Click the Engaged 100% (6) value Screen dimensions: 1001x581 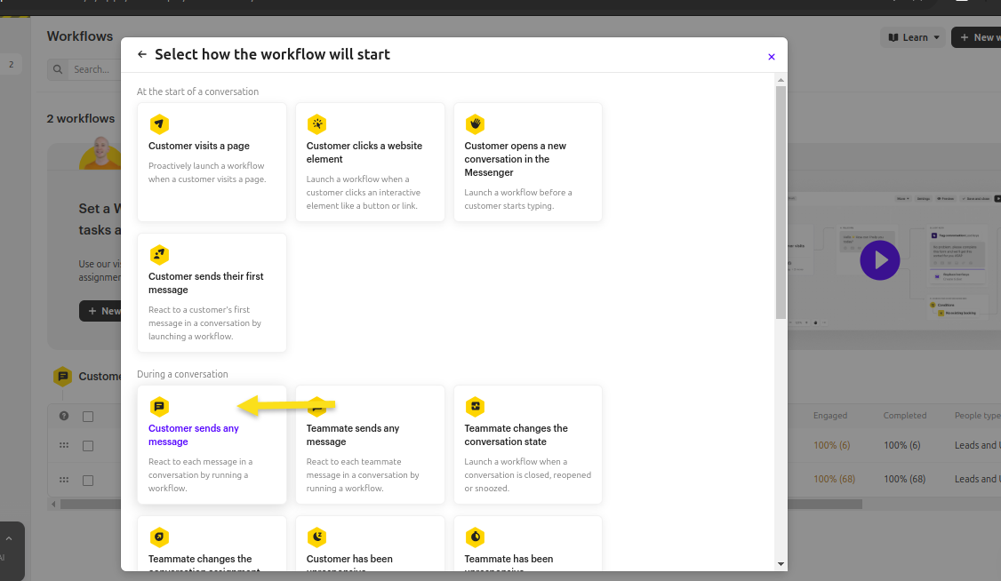832,445
